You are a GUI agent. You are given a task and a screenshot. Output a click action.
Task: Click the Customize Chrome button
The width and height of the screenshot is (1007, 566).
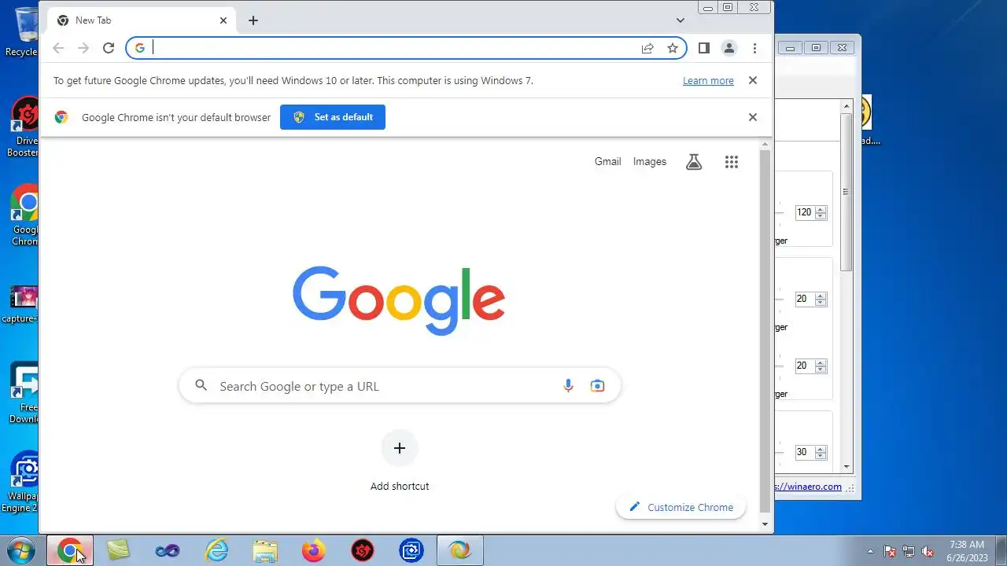pos(681,507)
